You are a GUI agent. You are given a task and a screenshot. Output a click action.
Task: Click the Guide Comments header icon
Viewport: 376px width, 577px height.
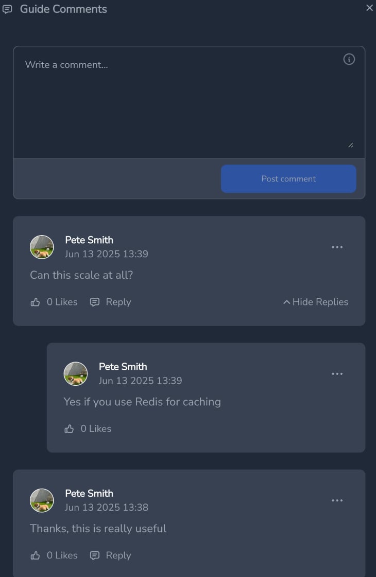coord(7,9)
